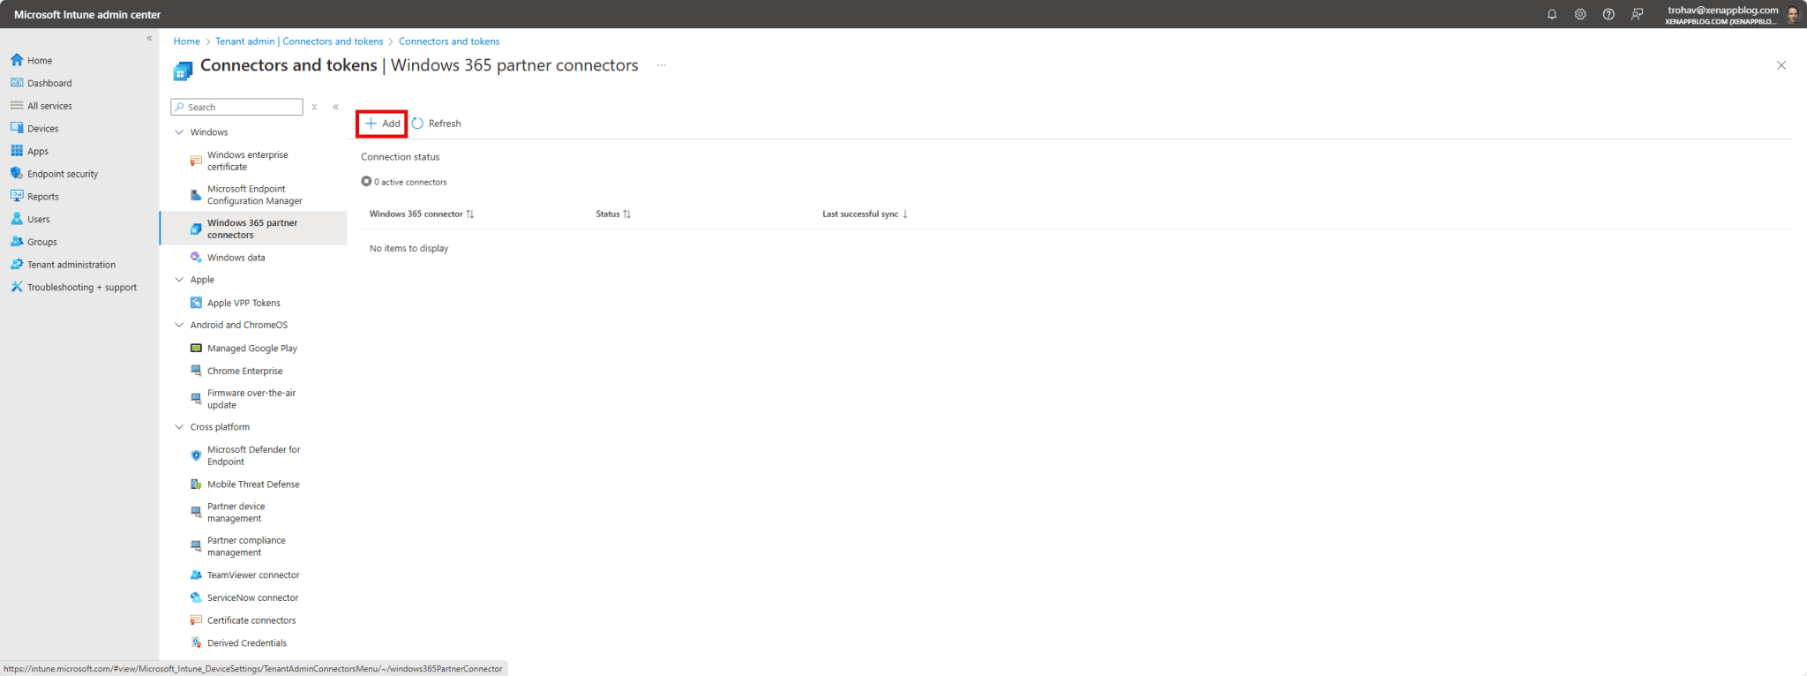Viewport: 1807px width, 676px height.
Task: Click the Add button
Action: point(382,124)
